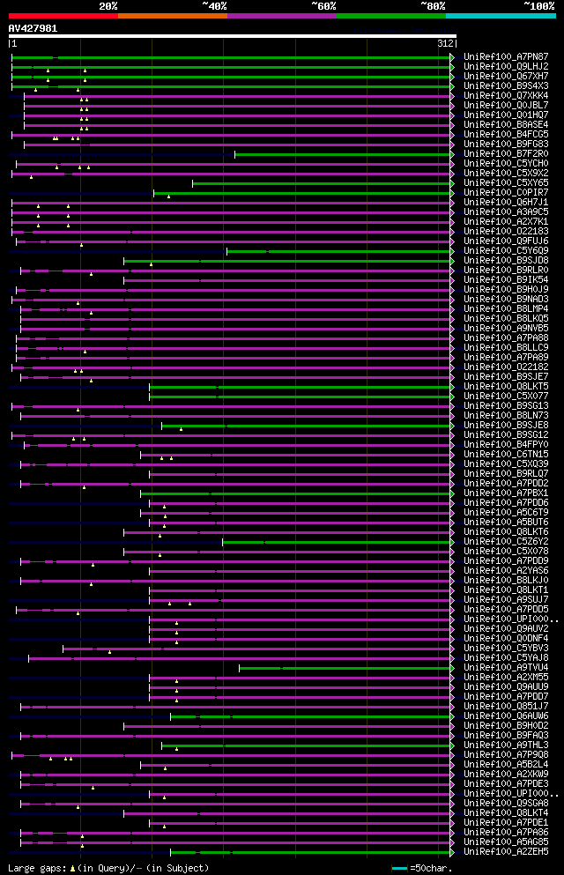Click the red 20% identity legend segment

point(63,16)
